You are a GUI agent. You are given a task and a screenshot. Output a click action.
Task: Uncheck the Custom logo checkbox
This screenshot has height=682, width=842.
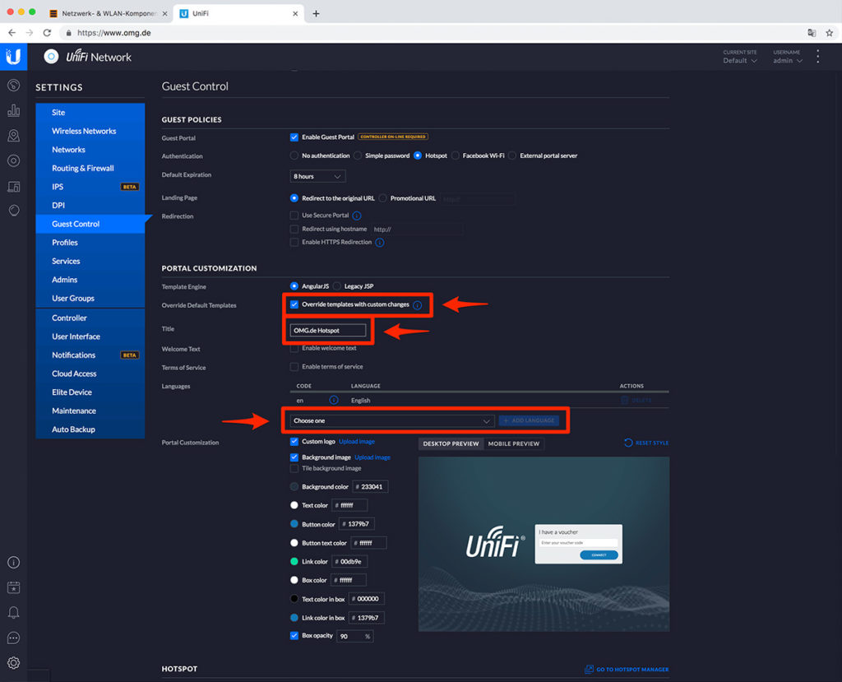(294, 441)
